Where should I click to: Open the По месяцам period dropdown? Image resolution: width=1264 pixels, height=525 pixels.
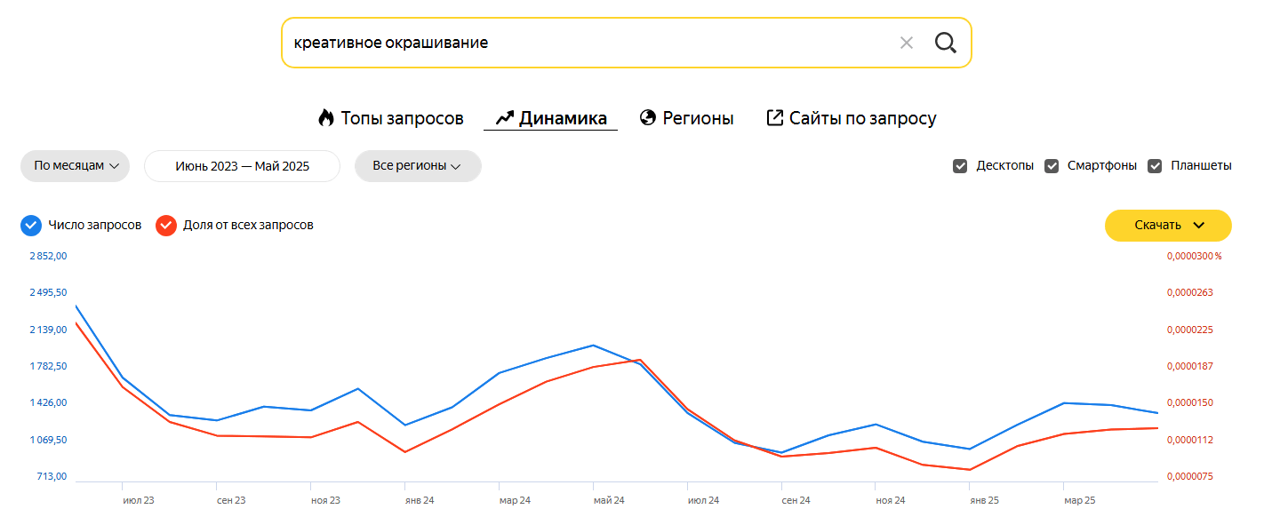pos(76,166)
